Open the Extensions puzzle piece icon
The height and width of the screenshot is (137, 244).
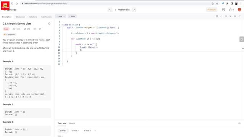(227, 3)
